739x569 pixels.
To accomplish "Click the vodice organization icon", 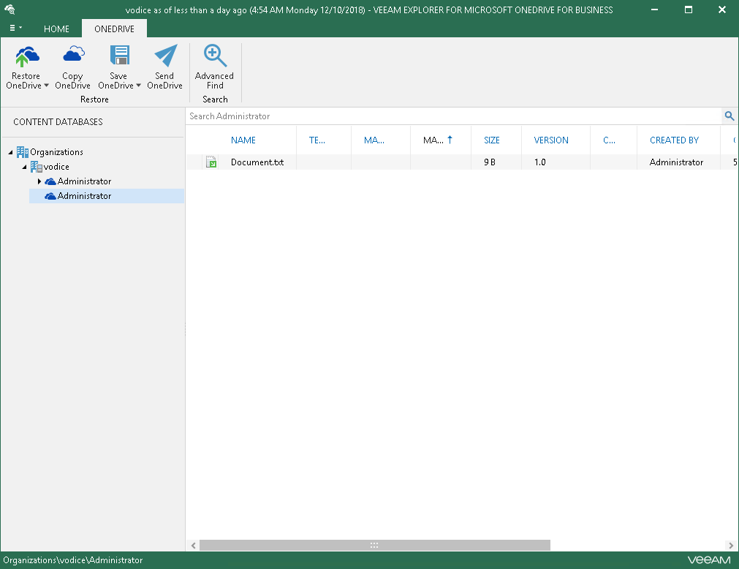I will pos(37,167).
